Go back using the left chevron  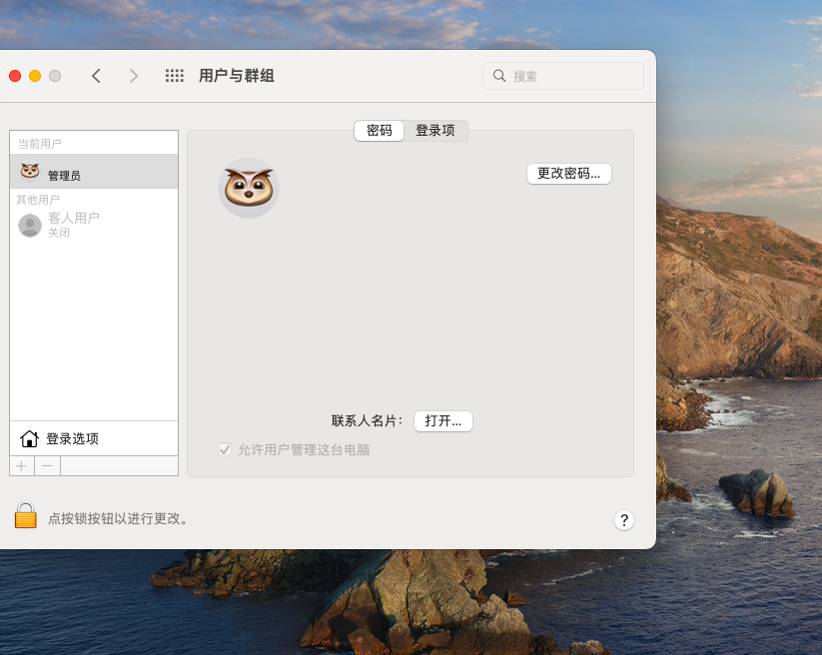coord(96,76)
